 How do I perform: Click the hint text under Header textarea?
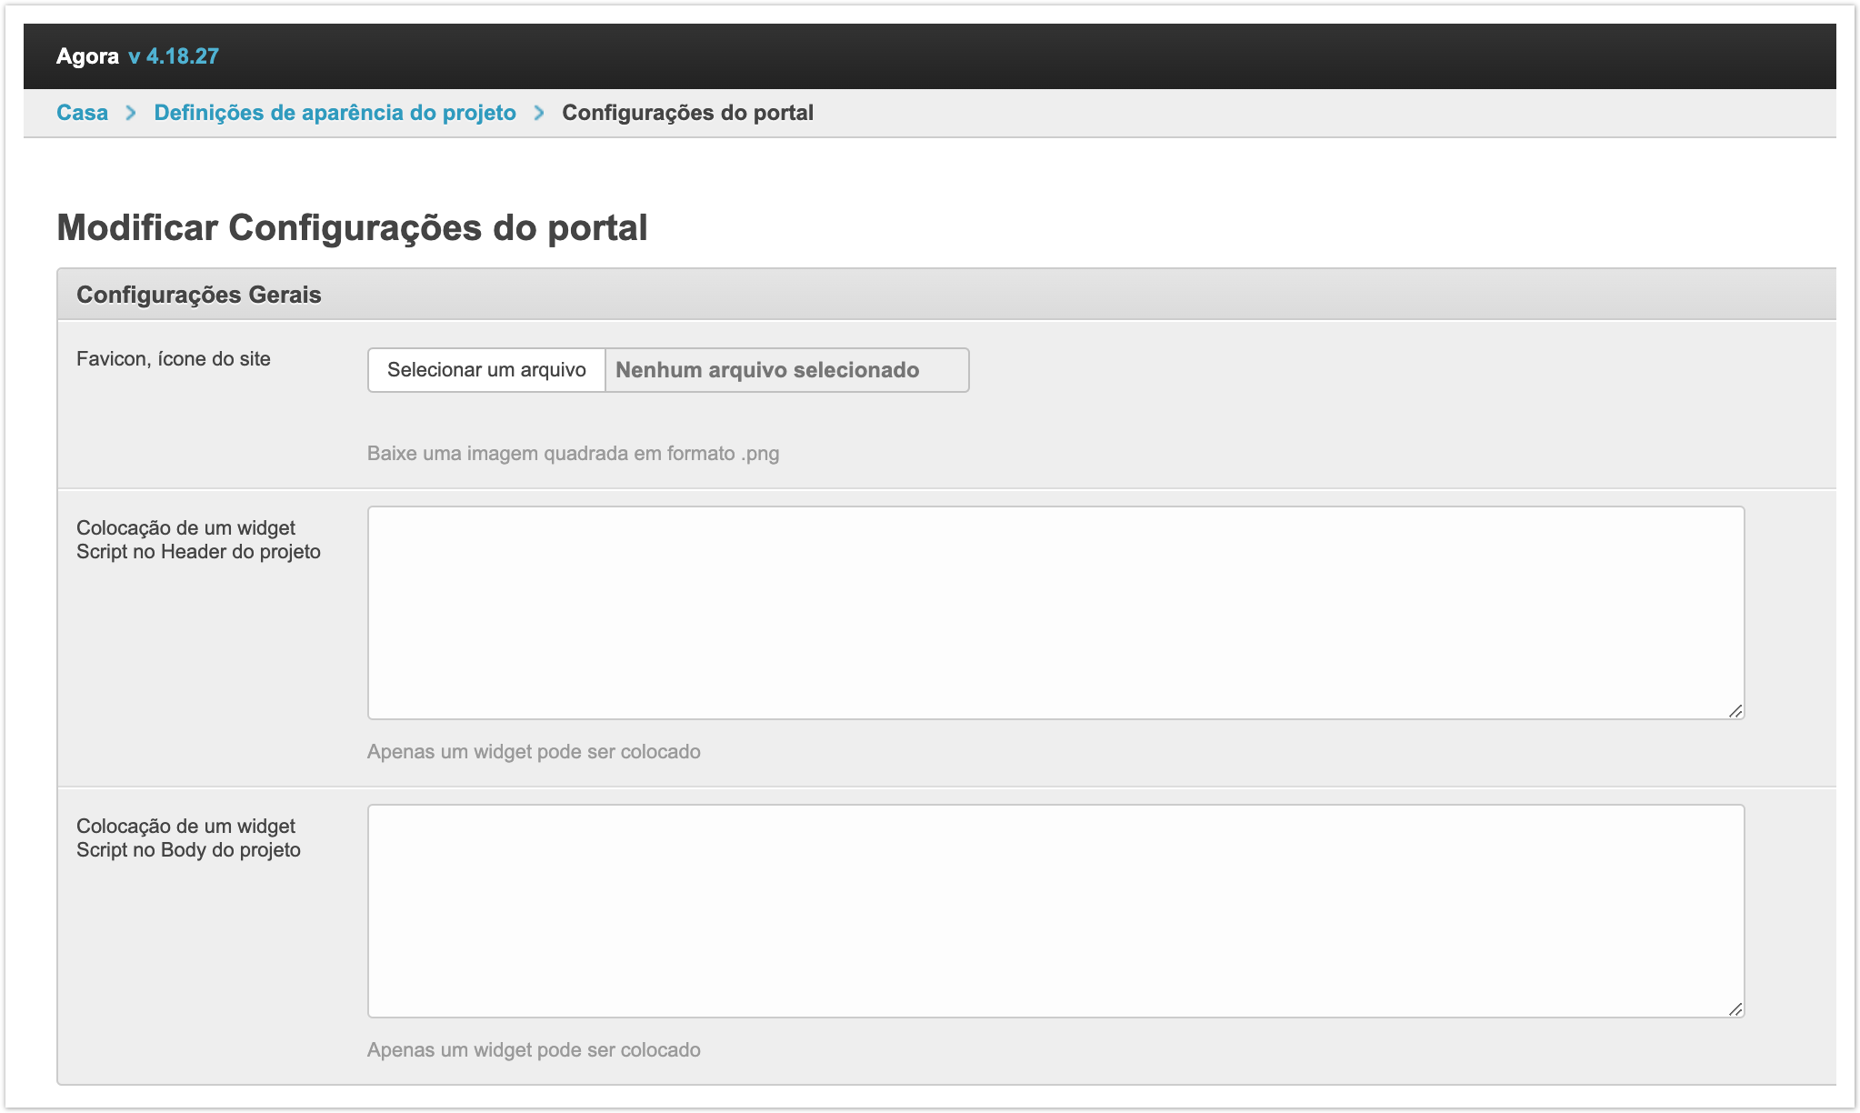click(x=534, y=752)
